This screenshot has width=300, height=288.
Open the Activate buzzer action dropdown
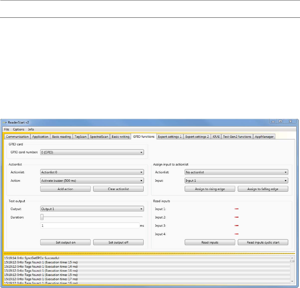point(92,181)
